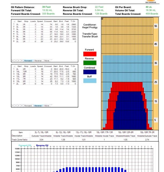This screenshot has height=172, width=164.
Task: Click the select-all corner of the top table
Action: (14, 21)
